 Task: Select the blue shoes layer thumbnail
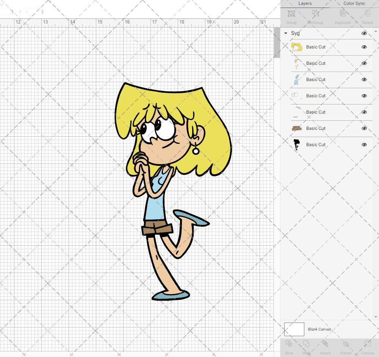[297, 112]
